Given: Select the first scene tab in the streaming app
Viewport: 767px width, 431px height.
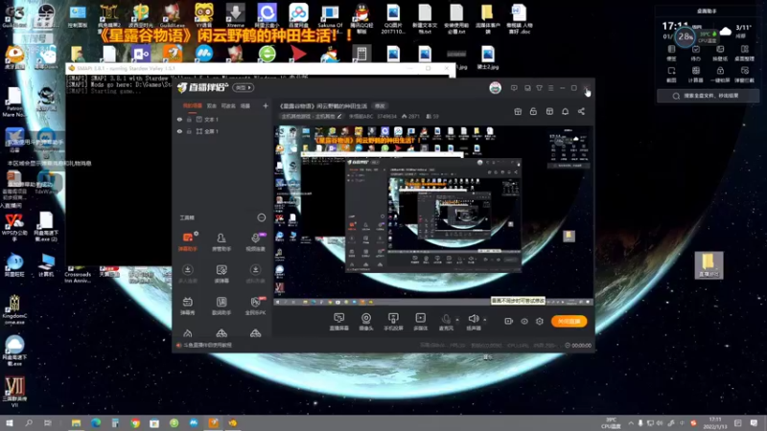Looking at the screenshot, I should [193, 105].
